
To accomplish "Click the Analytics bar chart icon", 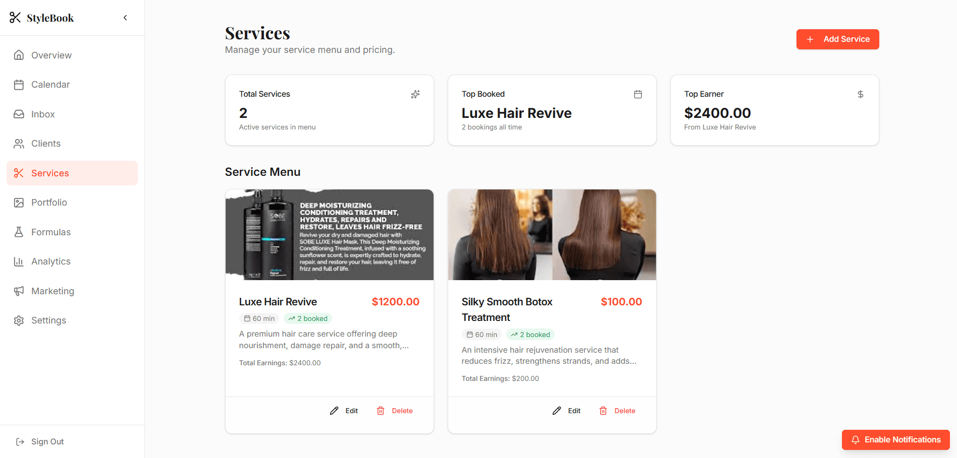I will tap(19, 261).
